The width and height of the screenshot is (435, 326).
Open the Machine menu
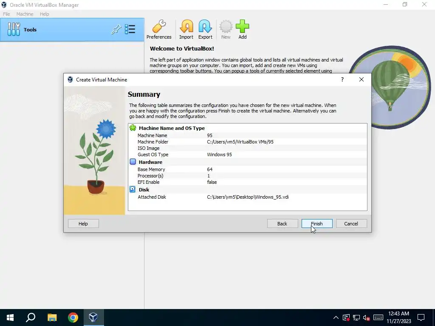(x=25, y=14)
